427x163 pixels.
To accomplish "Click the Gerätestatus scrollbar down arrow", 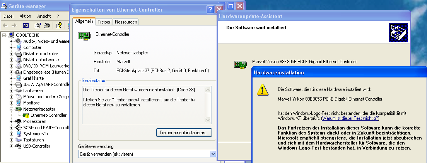I will pyautogui.click(x=208, y=120).
